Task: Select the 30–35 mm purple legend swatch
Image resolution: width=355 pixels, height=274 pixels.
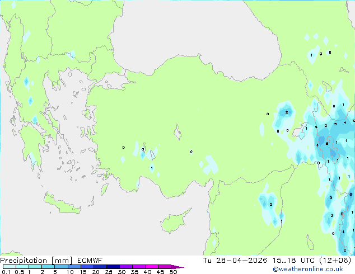Action: point(125,267)
